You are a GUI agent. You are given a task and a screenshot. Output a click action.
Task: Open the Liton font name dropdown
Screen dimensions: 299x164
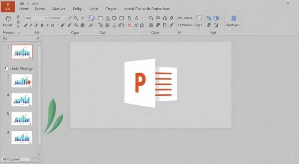pyautogui.click(x=46, y=18)
